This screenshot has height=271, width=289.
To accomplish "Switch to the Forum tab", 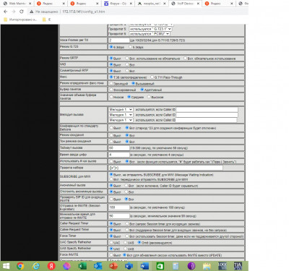I will pos(117,4).
